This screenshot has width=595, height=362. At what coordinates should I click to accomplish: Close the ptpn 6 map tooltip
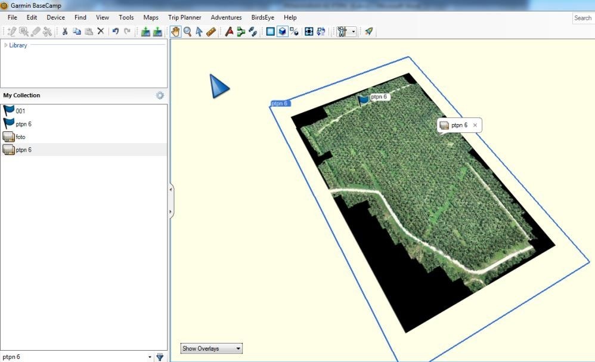(x=475, y=125)
